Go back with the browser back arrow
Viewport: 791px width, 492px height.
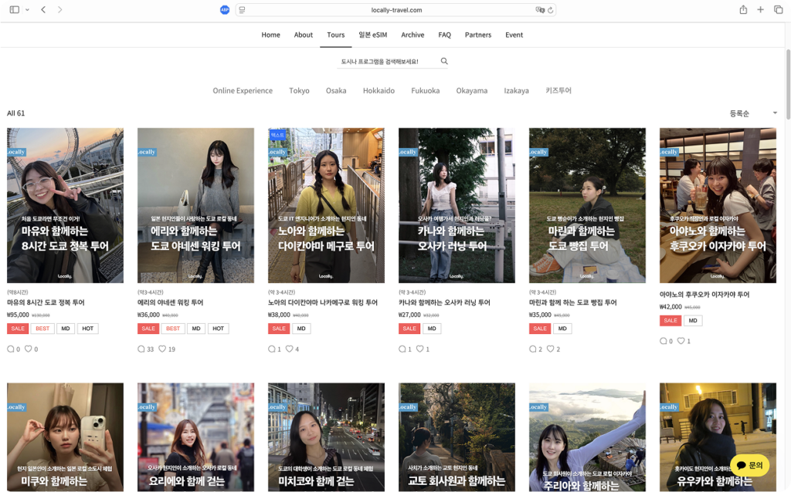43,10
